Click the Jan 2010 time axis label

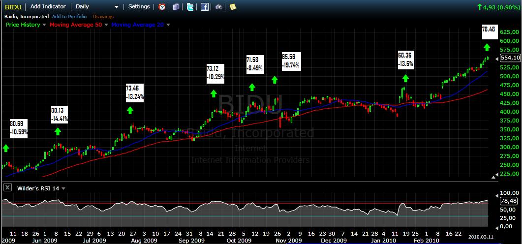pyautogui.click(x=383, y=241)
